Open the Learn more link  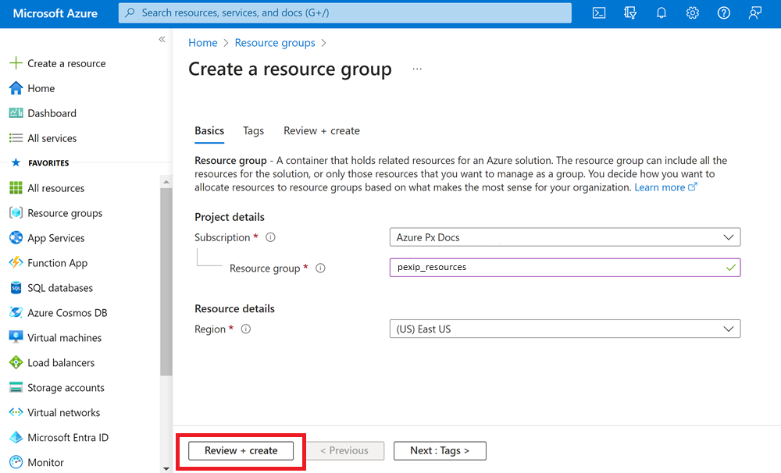(x=661, y=187)
